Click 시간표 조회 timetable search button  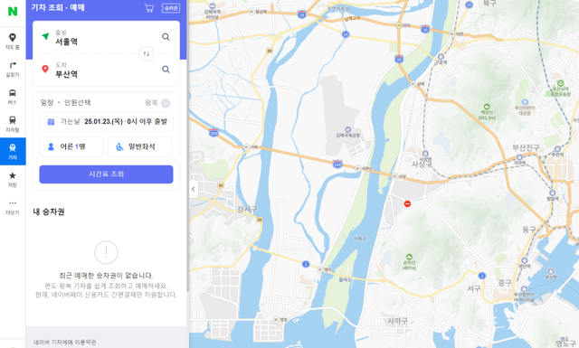(x=106, y=174)
